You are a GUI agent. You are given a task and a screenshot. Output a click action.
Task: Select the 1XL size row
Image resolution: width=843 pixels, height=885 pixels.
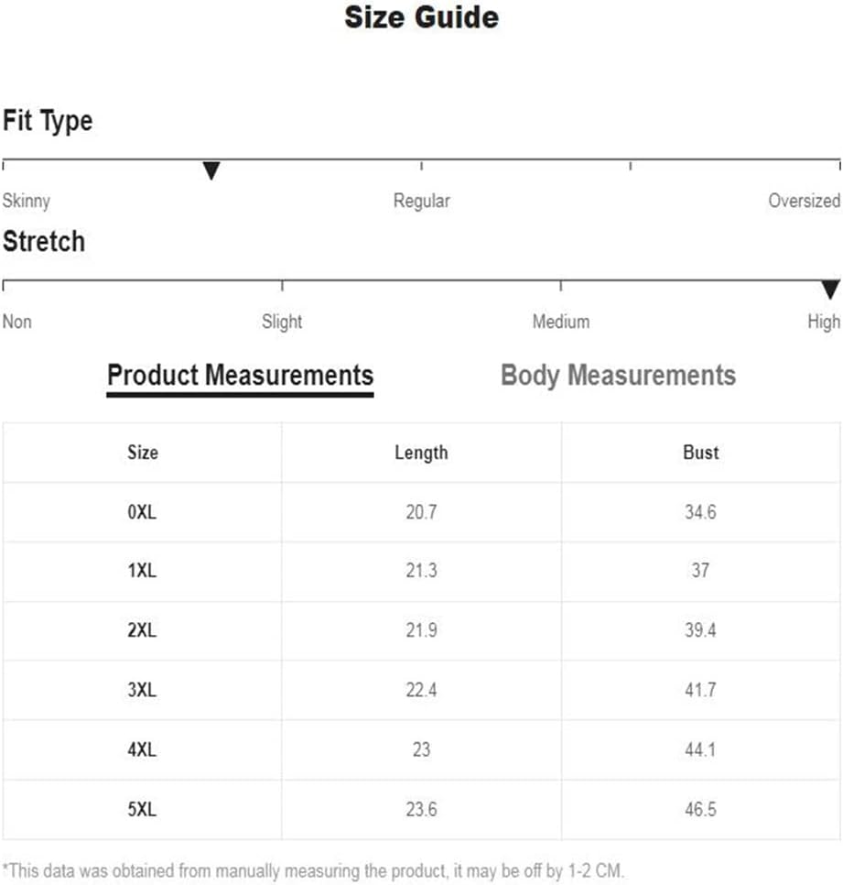click(421, 571)
